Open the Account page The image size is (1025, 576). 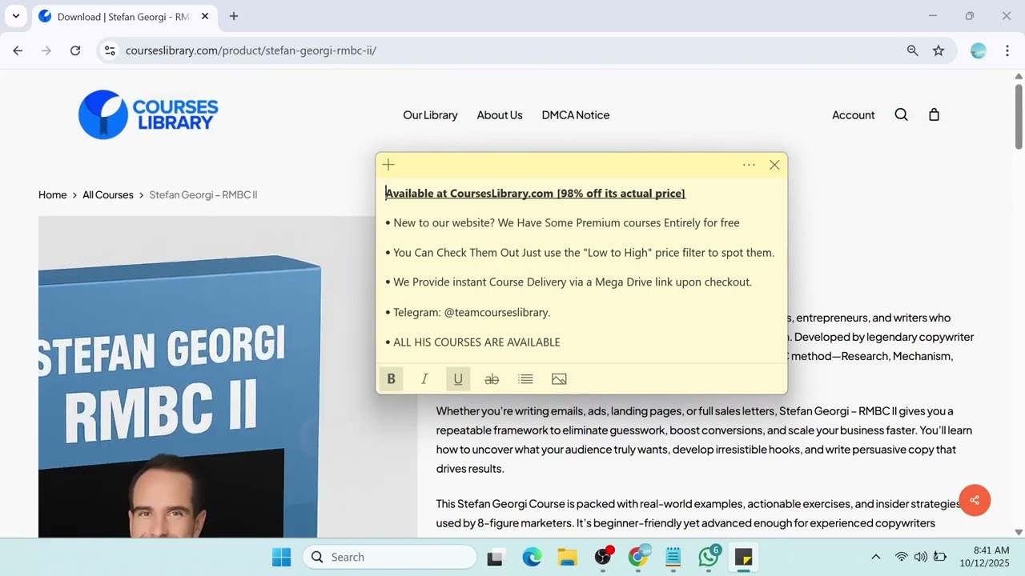tap(853, 115)
